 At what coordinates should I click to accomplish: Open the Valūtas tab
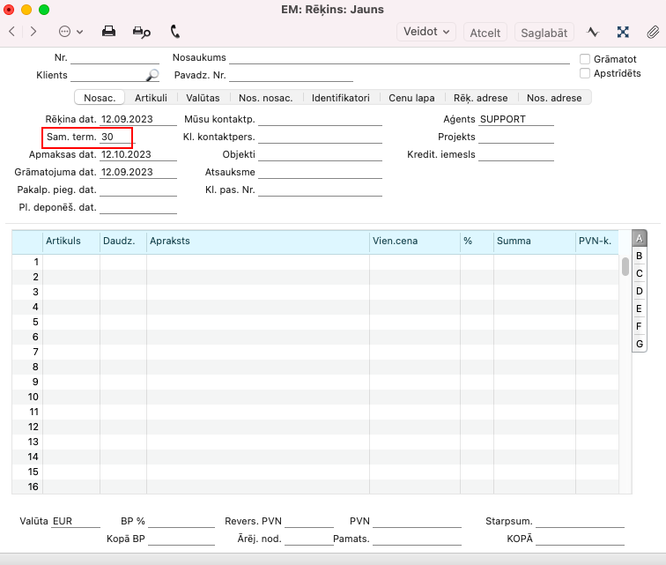(x=203, y=98)
